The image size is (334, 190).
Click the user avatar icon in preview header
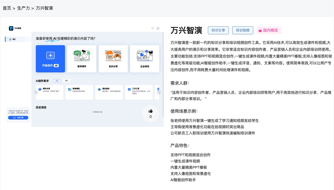pyautogui.click(x=158, y=28)
